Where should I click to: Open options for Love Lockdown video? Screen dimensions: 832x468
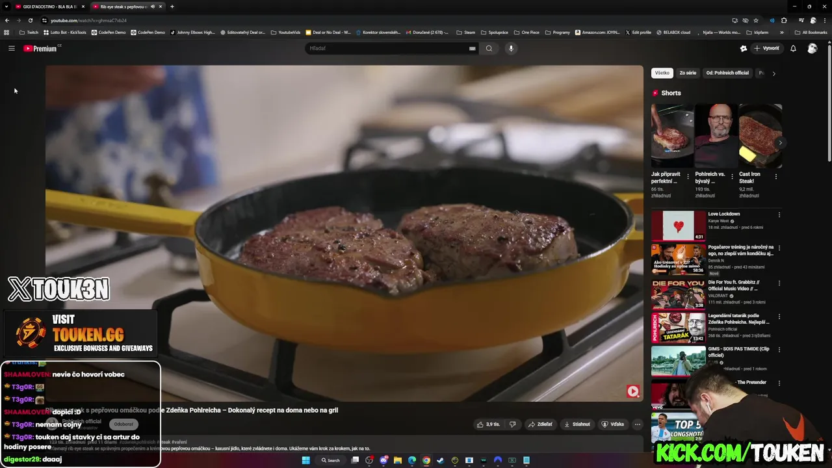click(x=779, y=214)
